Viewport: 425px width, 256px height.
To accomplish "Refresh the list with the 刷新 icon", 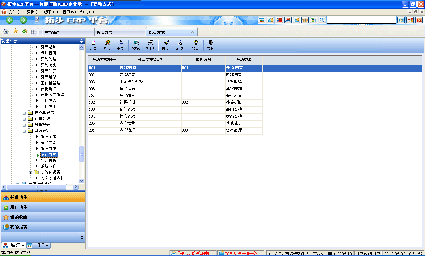I will coord(166,45).
